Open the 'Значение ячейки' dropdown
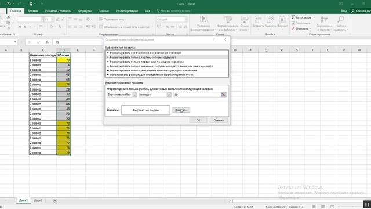Viewport: 371px width, 209px height. coord(134,95)
